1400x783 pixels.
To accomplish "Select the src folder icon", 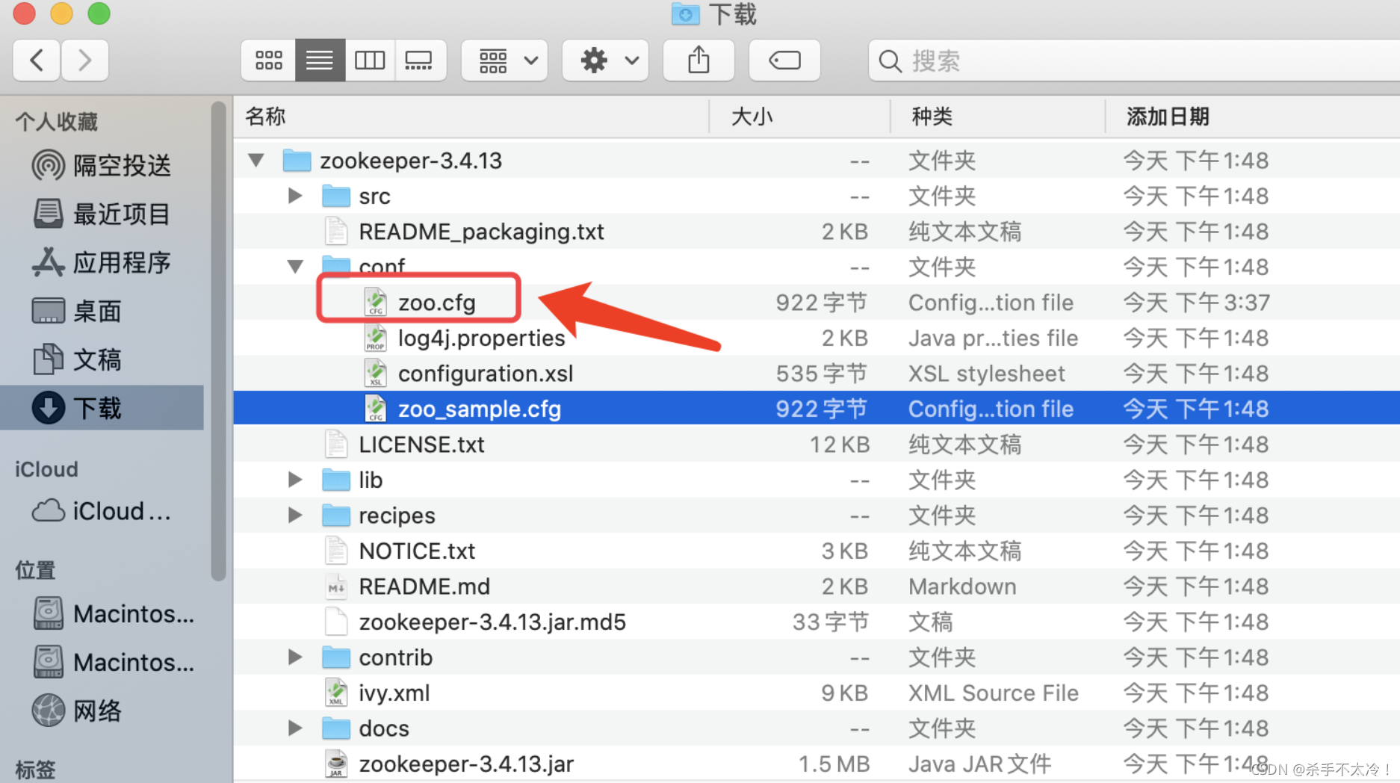I will click(x=335, y=196).
